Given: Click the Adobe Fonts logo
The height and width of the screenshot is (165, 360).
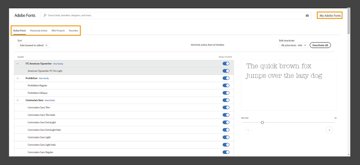Looking at the screenshot, I should point(25,16).
